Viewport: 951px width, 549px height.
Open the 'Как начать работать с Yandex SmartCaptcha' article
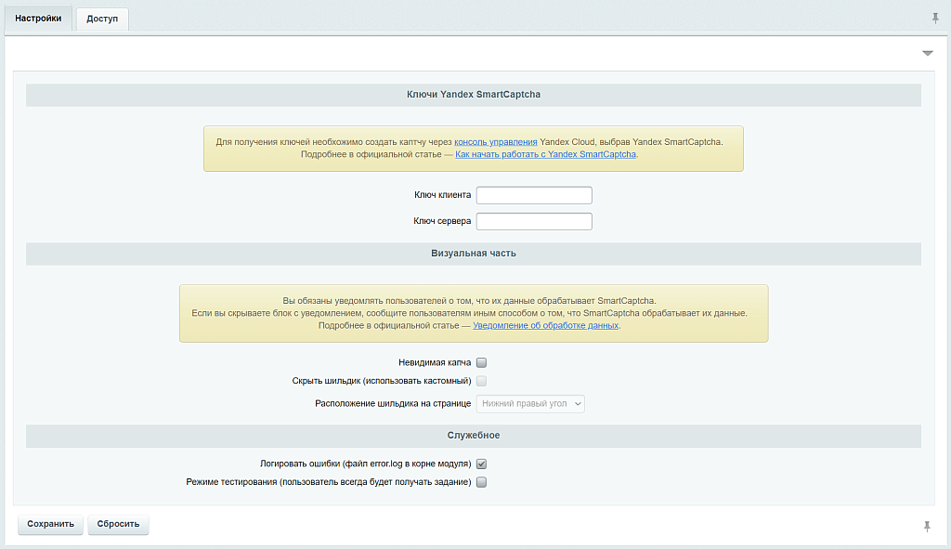pos(544,154)
